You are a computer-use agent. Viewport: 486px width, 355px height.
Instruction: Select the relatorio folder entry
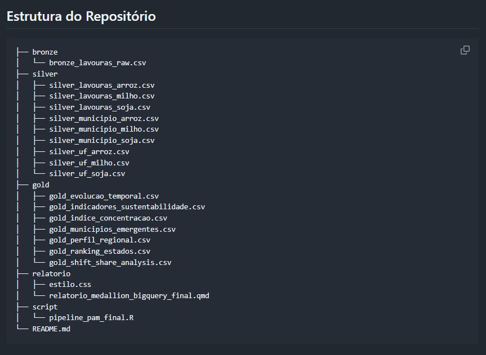pyautogui.click(x=51, y=273)
